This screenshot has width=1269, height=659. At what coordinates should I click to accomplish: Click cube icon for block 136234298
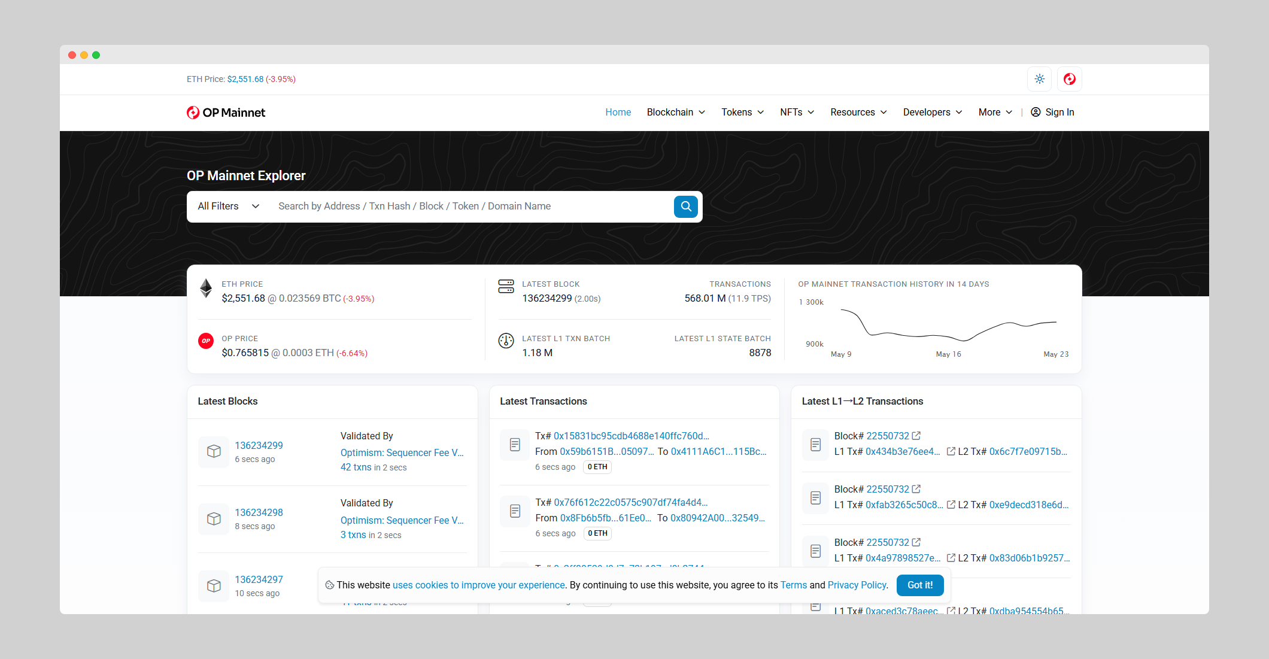[x=214, y=519]
